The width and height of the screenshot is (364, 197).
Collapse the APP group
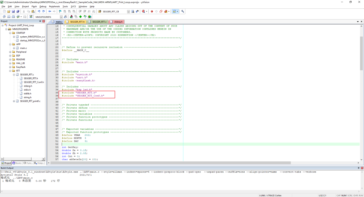tap(10, 44)
